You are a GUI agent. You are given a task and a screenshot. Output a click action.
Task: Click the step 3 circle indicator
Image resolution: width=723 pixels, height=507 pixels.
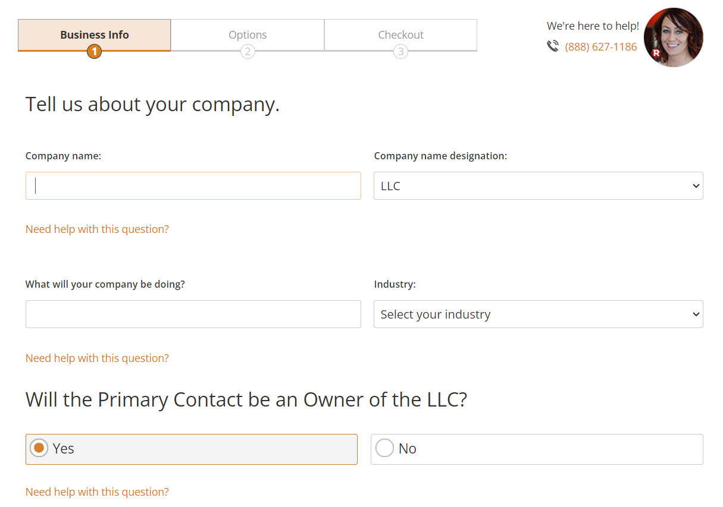tap(400, 52)
